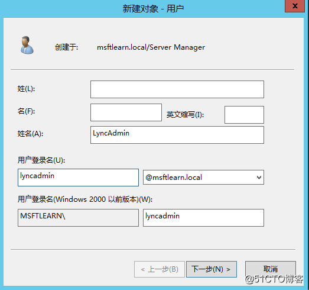Click the 姓(L) label
This screenshot has height=290, width=309.
point(26,89)
